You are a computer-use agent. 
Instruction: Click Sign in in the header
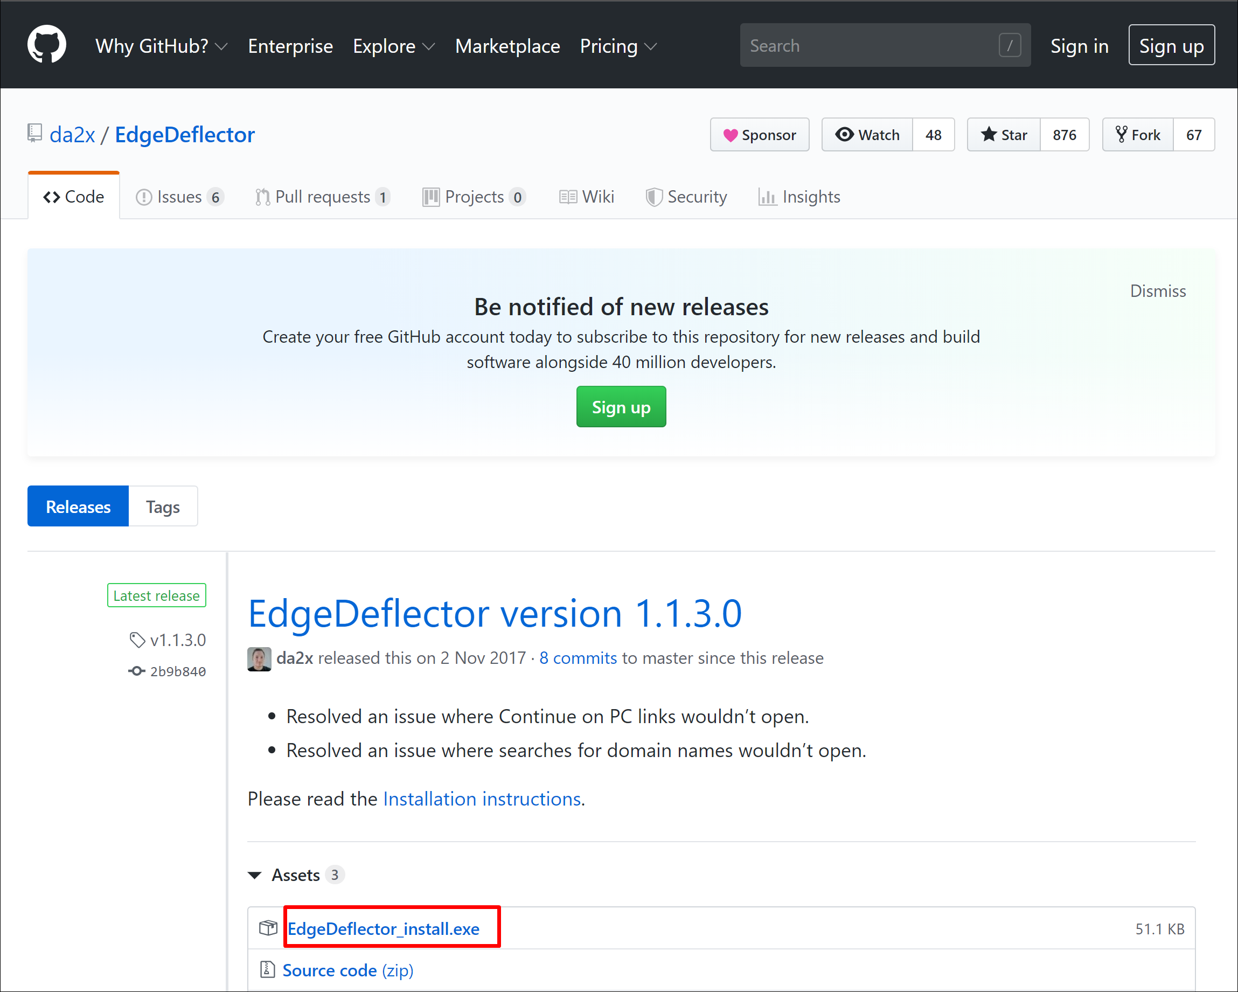(x=1079, y=46)
